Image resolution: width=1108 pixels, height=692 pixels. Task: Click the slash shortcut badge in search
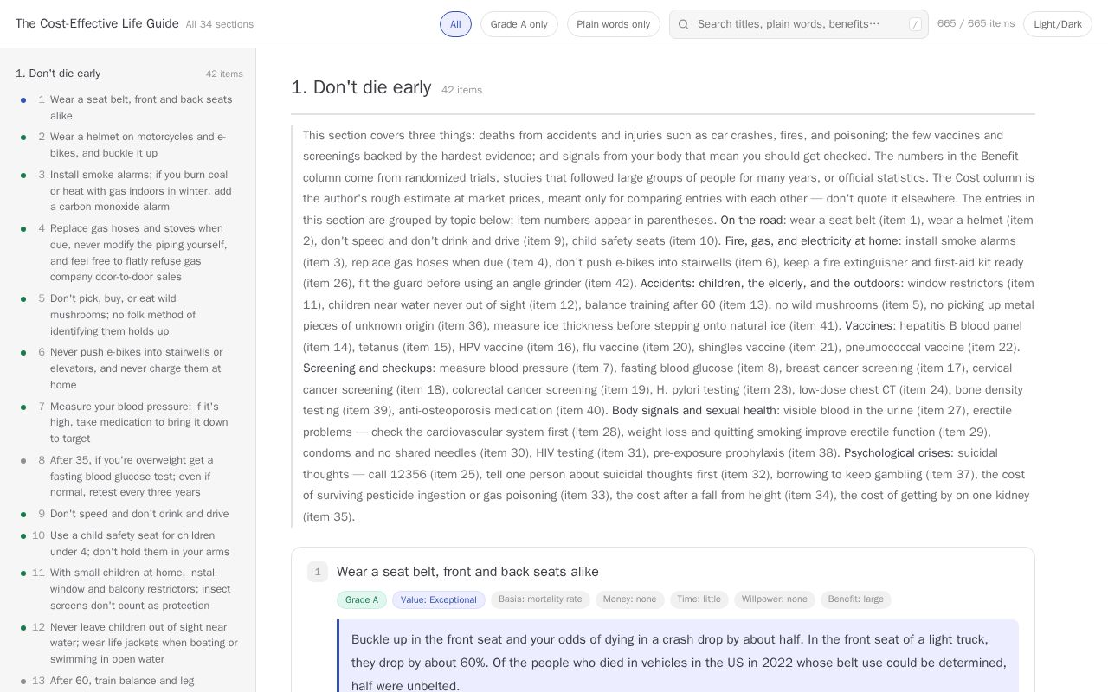pyautogui.click(x=915, y=24)
